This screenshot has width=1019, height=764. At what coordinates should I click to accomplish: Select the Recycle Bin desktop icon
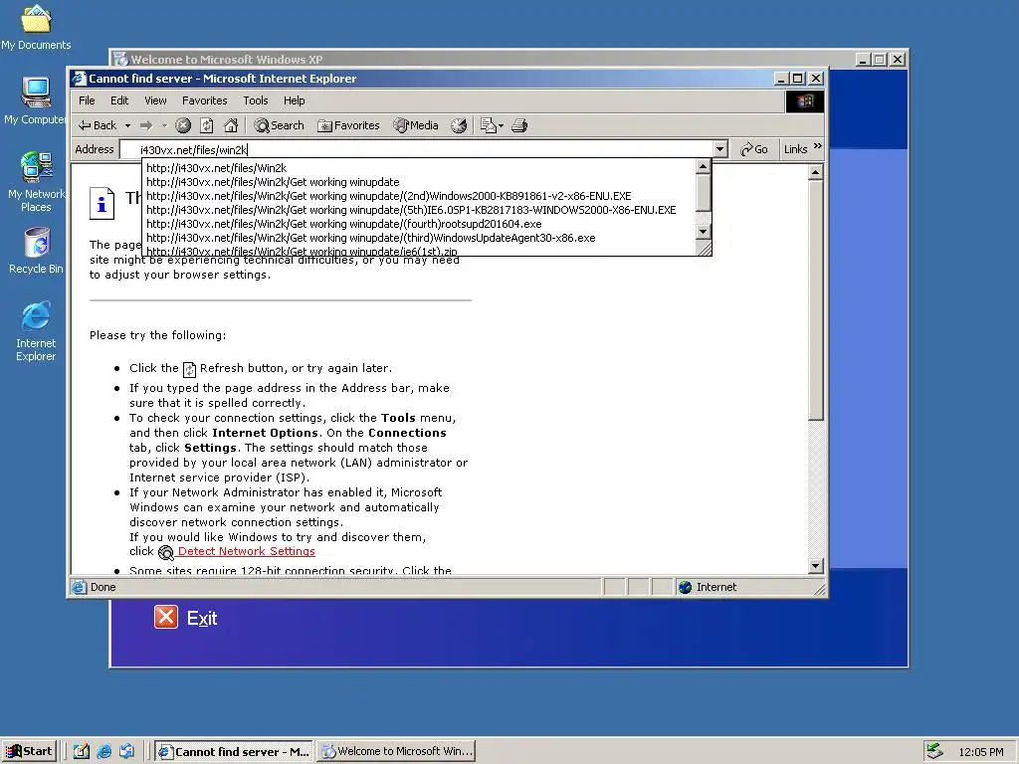pyautogui.click(x=36, y=252)
